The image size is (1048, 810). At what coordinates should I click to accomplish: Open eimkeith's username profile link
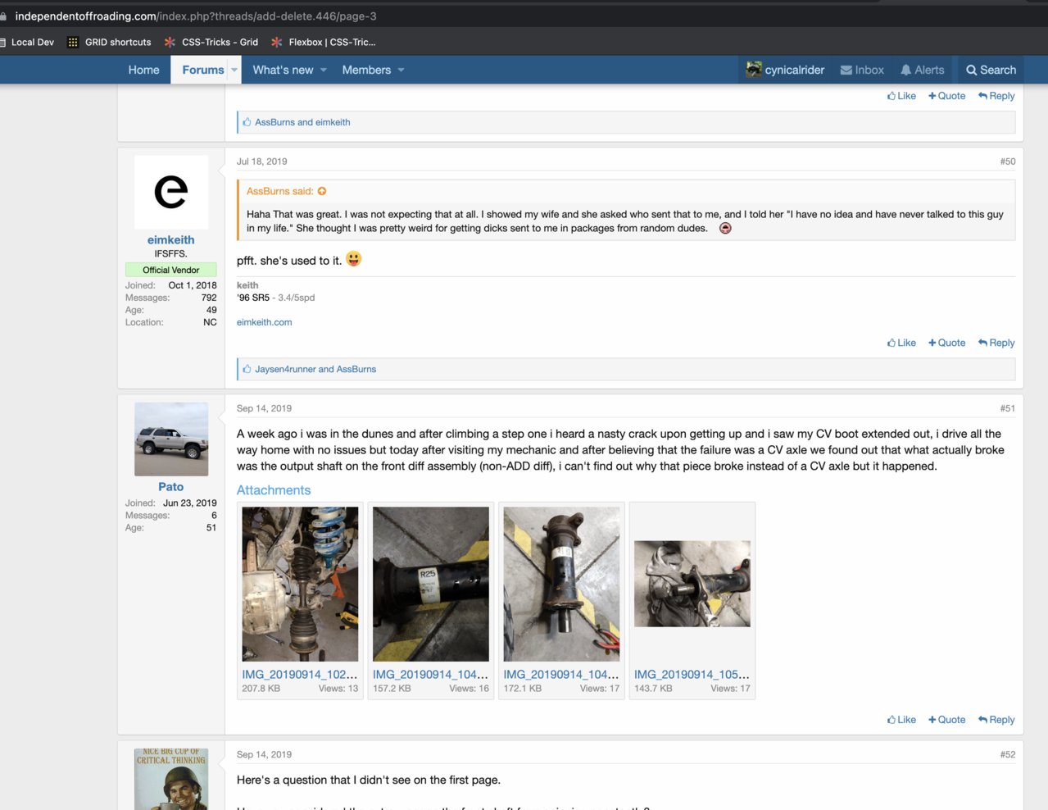[170, 240]
